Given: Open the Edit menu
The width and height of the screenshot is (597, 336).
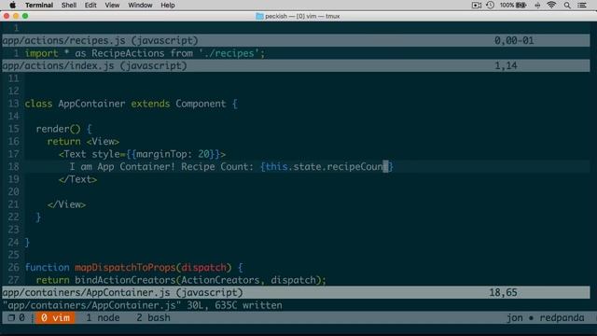Looking at the screenshot, I should [x=90, y=5].
